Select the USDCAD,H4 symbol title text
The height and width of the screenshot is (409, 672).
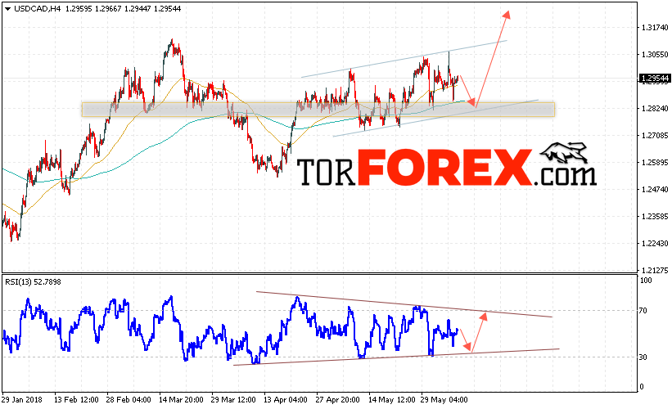click(38, 8)
